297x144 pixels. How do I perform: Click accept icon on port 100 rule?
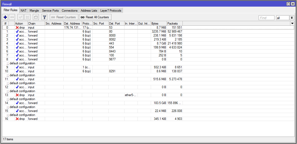coord(17,55)
